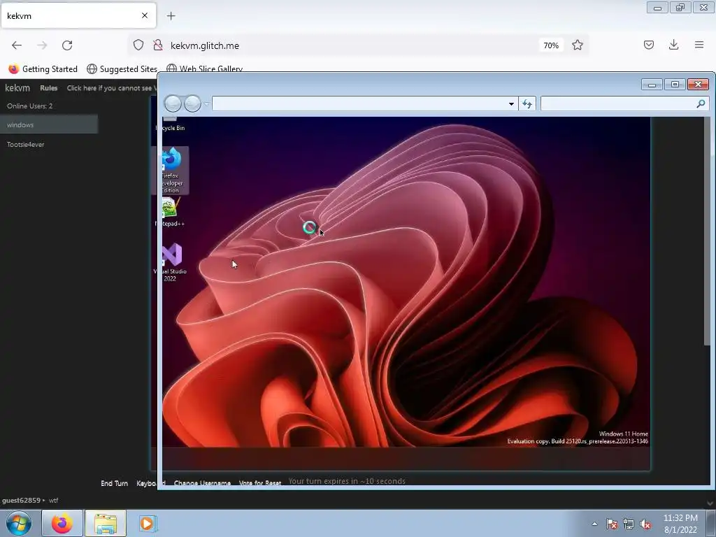Click the insecure connection padlock icon

tap(158, 45)
